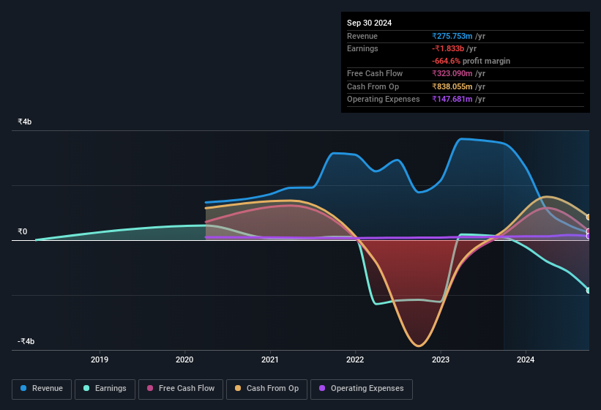Click the orange Cash From Op endpoint marker
601x410 pixels.
click(589, 217)
